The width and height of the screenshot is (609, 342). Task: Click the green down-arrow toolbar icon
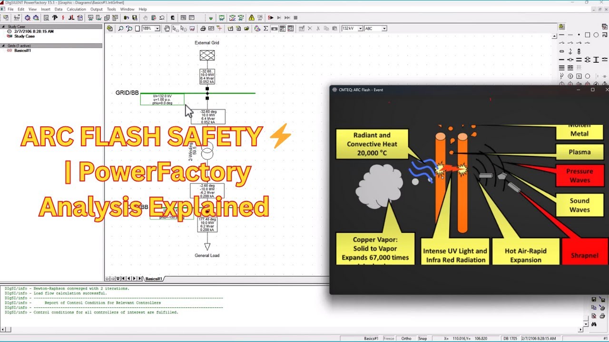211,18
